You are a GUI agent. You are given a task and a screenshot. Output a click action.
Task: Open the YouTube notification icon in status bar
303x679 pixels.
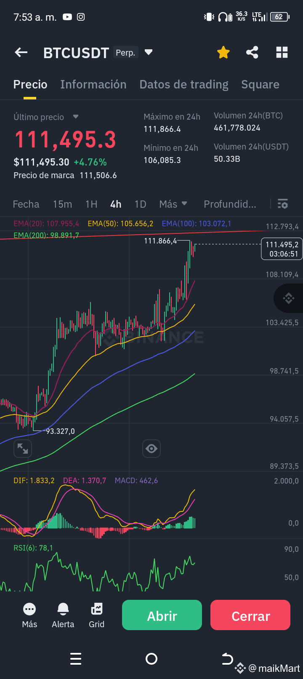click(x=67, y=17)
